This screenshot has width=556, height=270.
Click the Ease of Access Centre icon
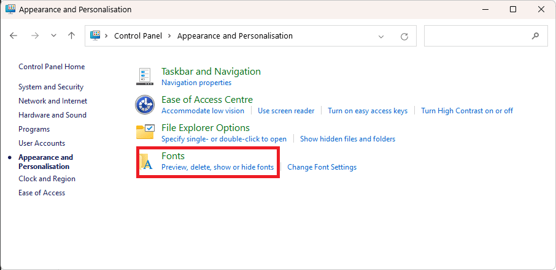(145, 105)
